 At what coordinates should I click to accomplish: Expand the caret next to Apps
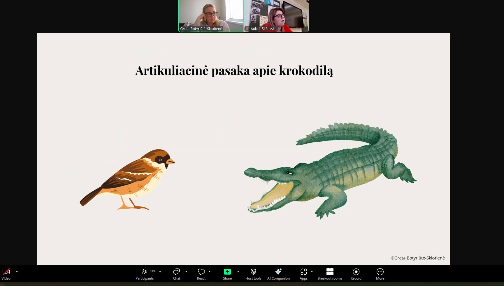point(312,272)
